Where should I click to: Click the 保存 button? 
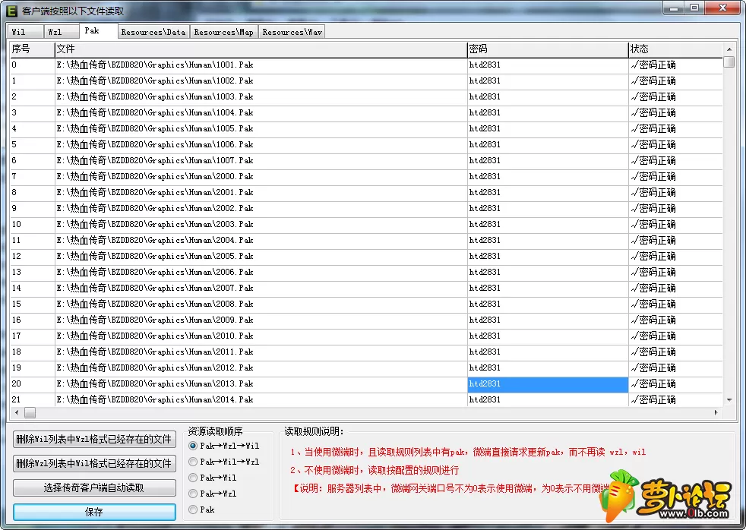tap(94, 512)
